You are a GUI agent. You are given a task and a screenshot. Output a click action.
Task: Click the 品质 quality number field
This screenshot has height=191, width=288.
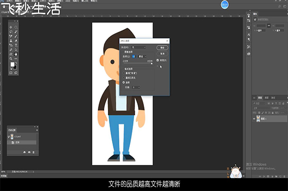(134, 57)
